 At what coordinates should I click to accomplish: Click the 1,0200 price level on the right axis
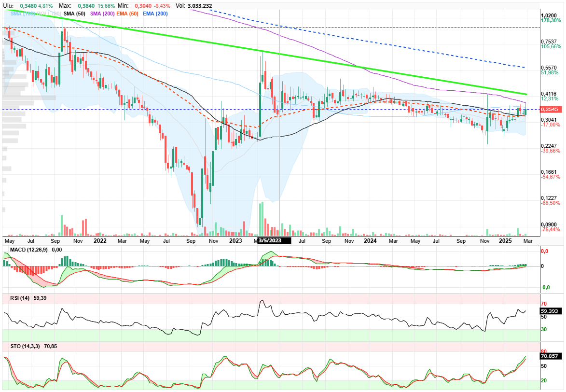pyautogui.click(x=549, y=15)
